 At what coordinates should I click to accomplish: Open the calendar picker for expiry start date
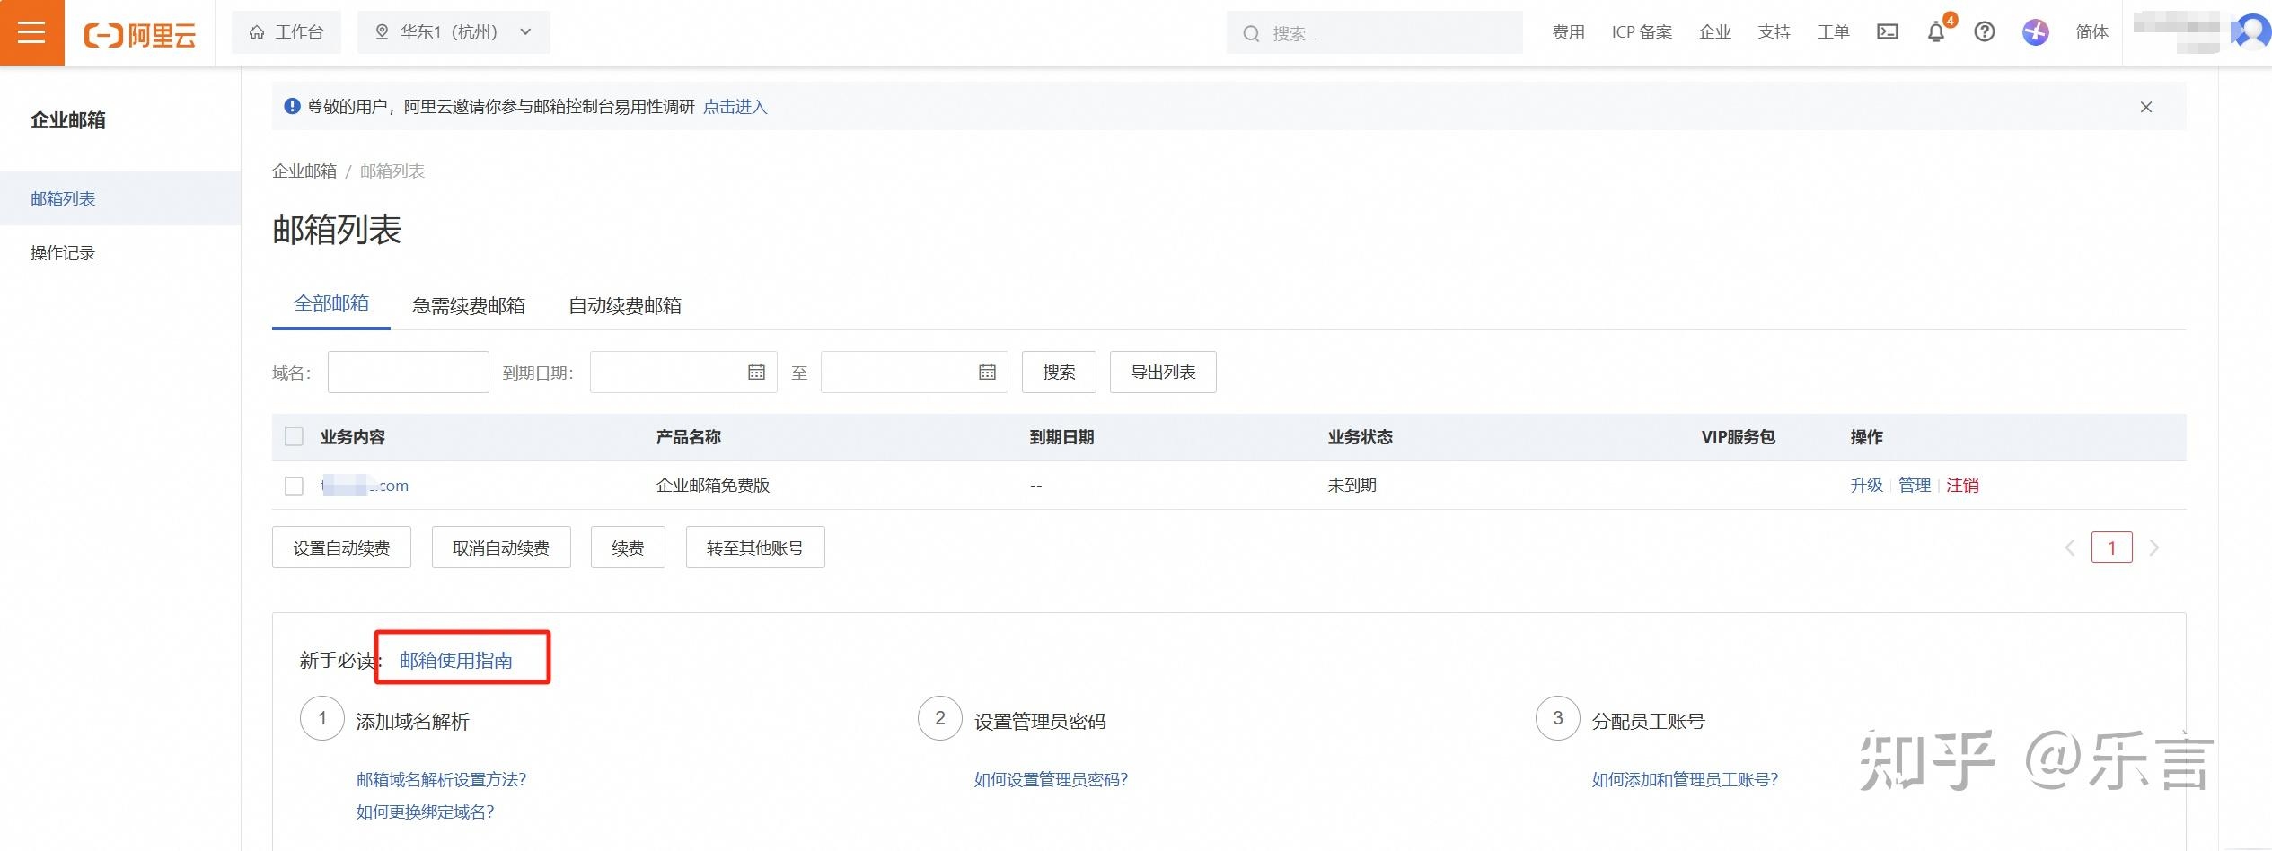click(757, 372)
